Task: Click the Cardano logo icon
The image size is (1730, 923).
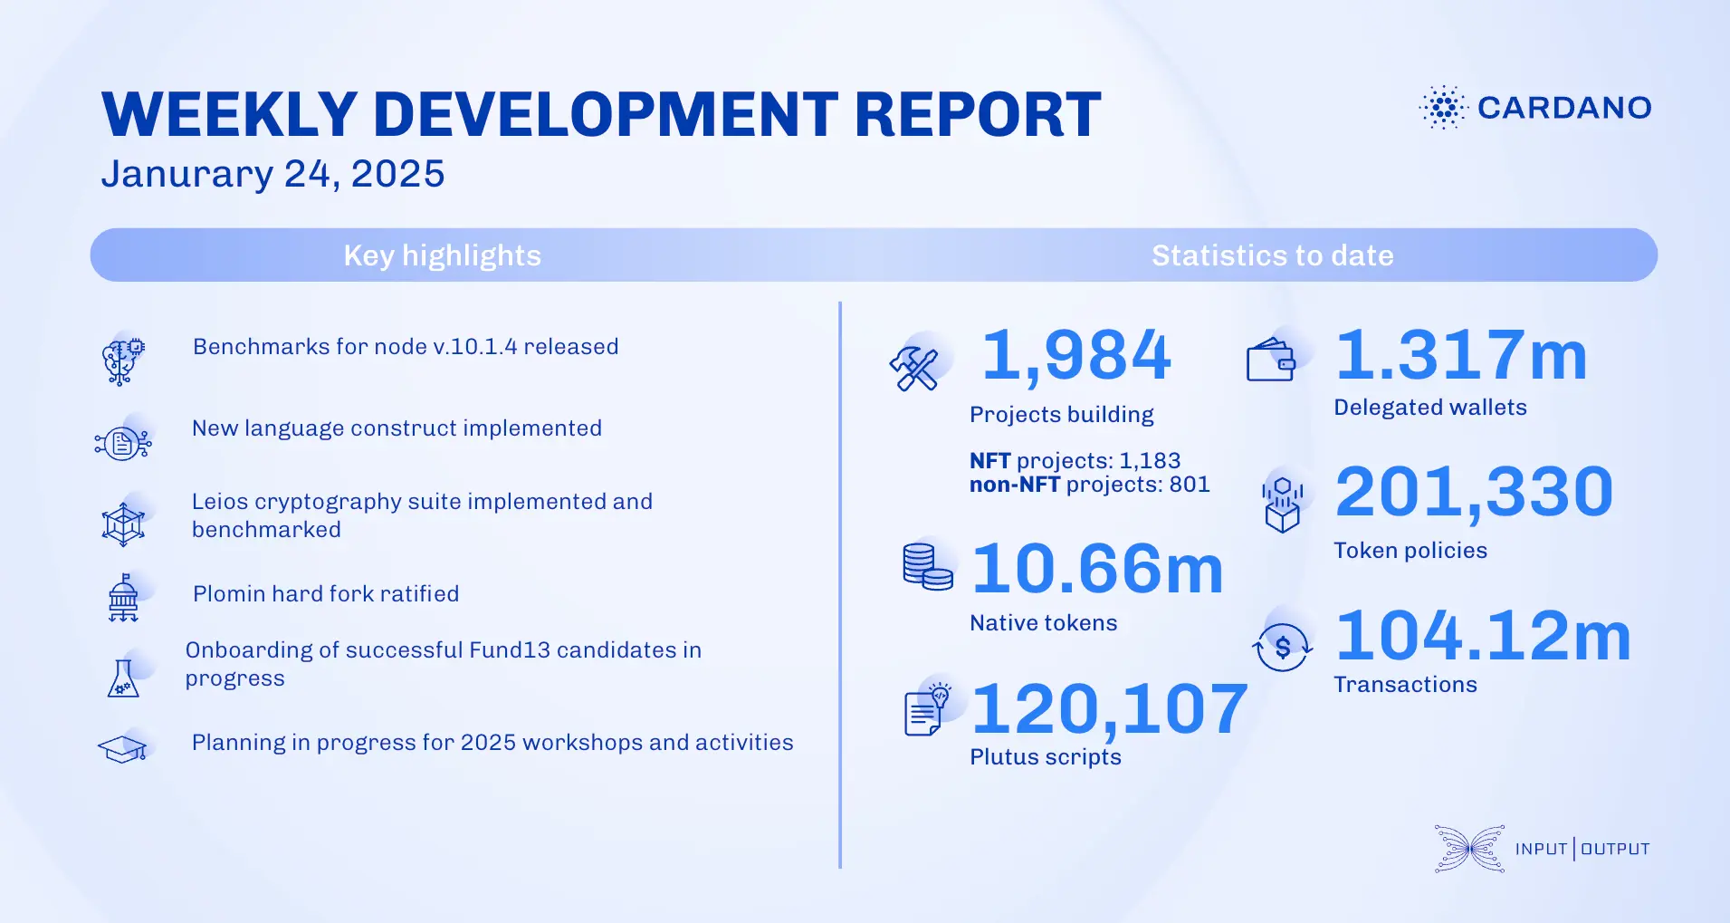Action: coord(1443,109)
